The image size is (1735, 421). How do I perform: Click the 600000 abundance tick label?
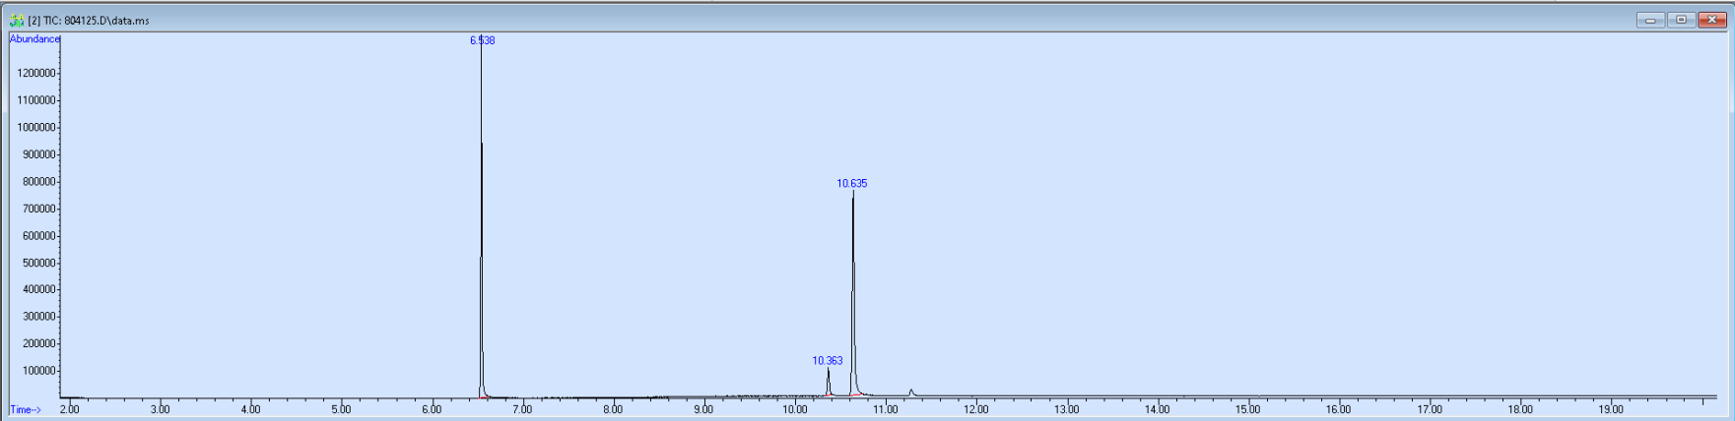pyautogui.click(x=39, y=236)
